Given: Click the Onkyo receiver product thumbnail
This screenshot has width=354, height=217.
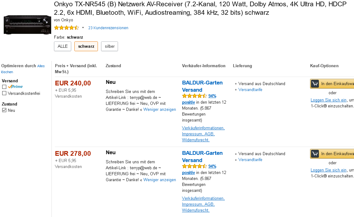Looking at the screenshot, I should pos(27,24).
